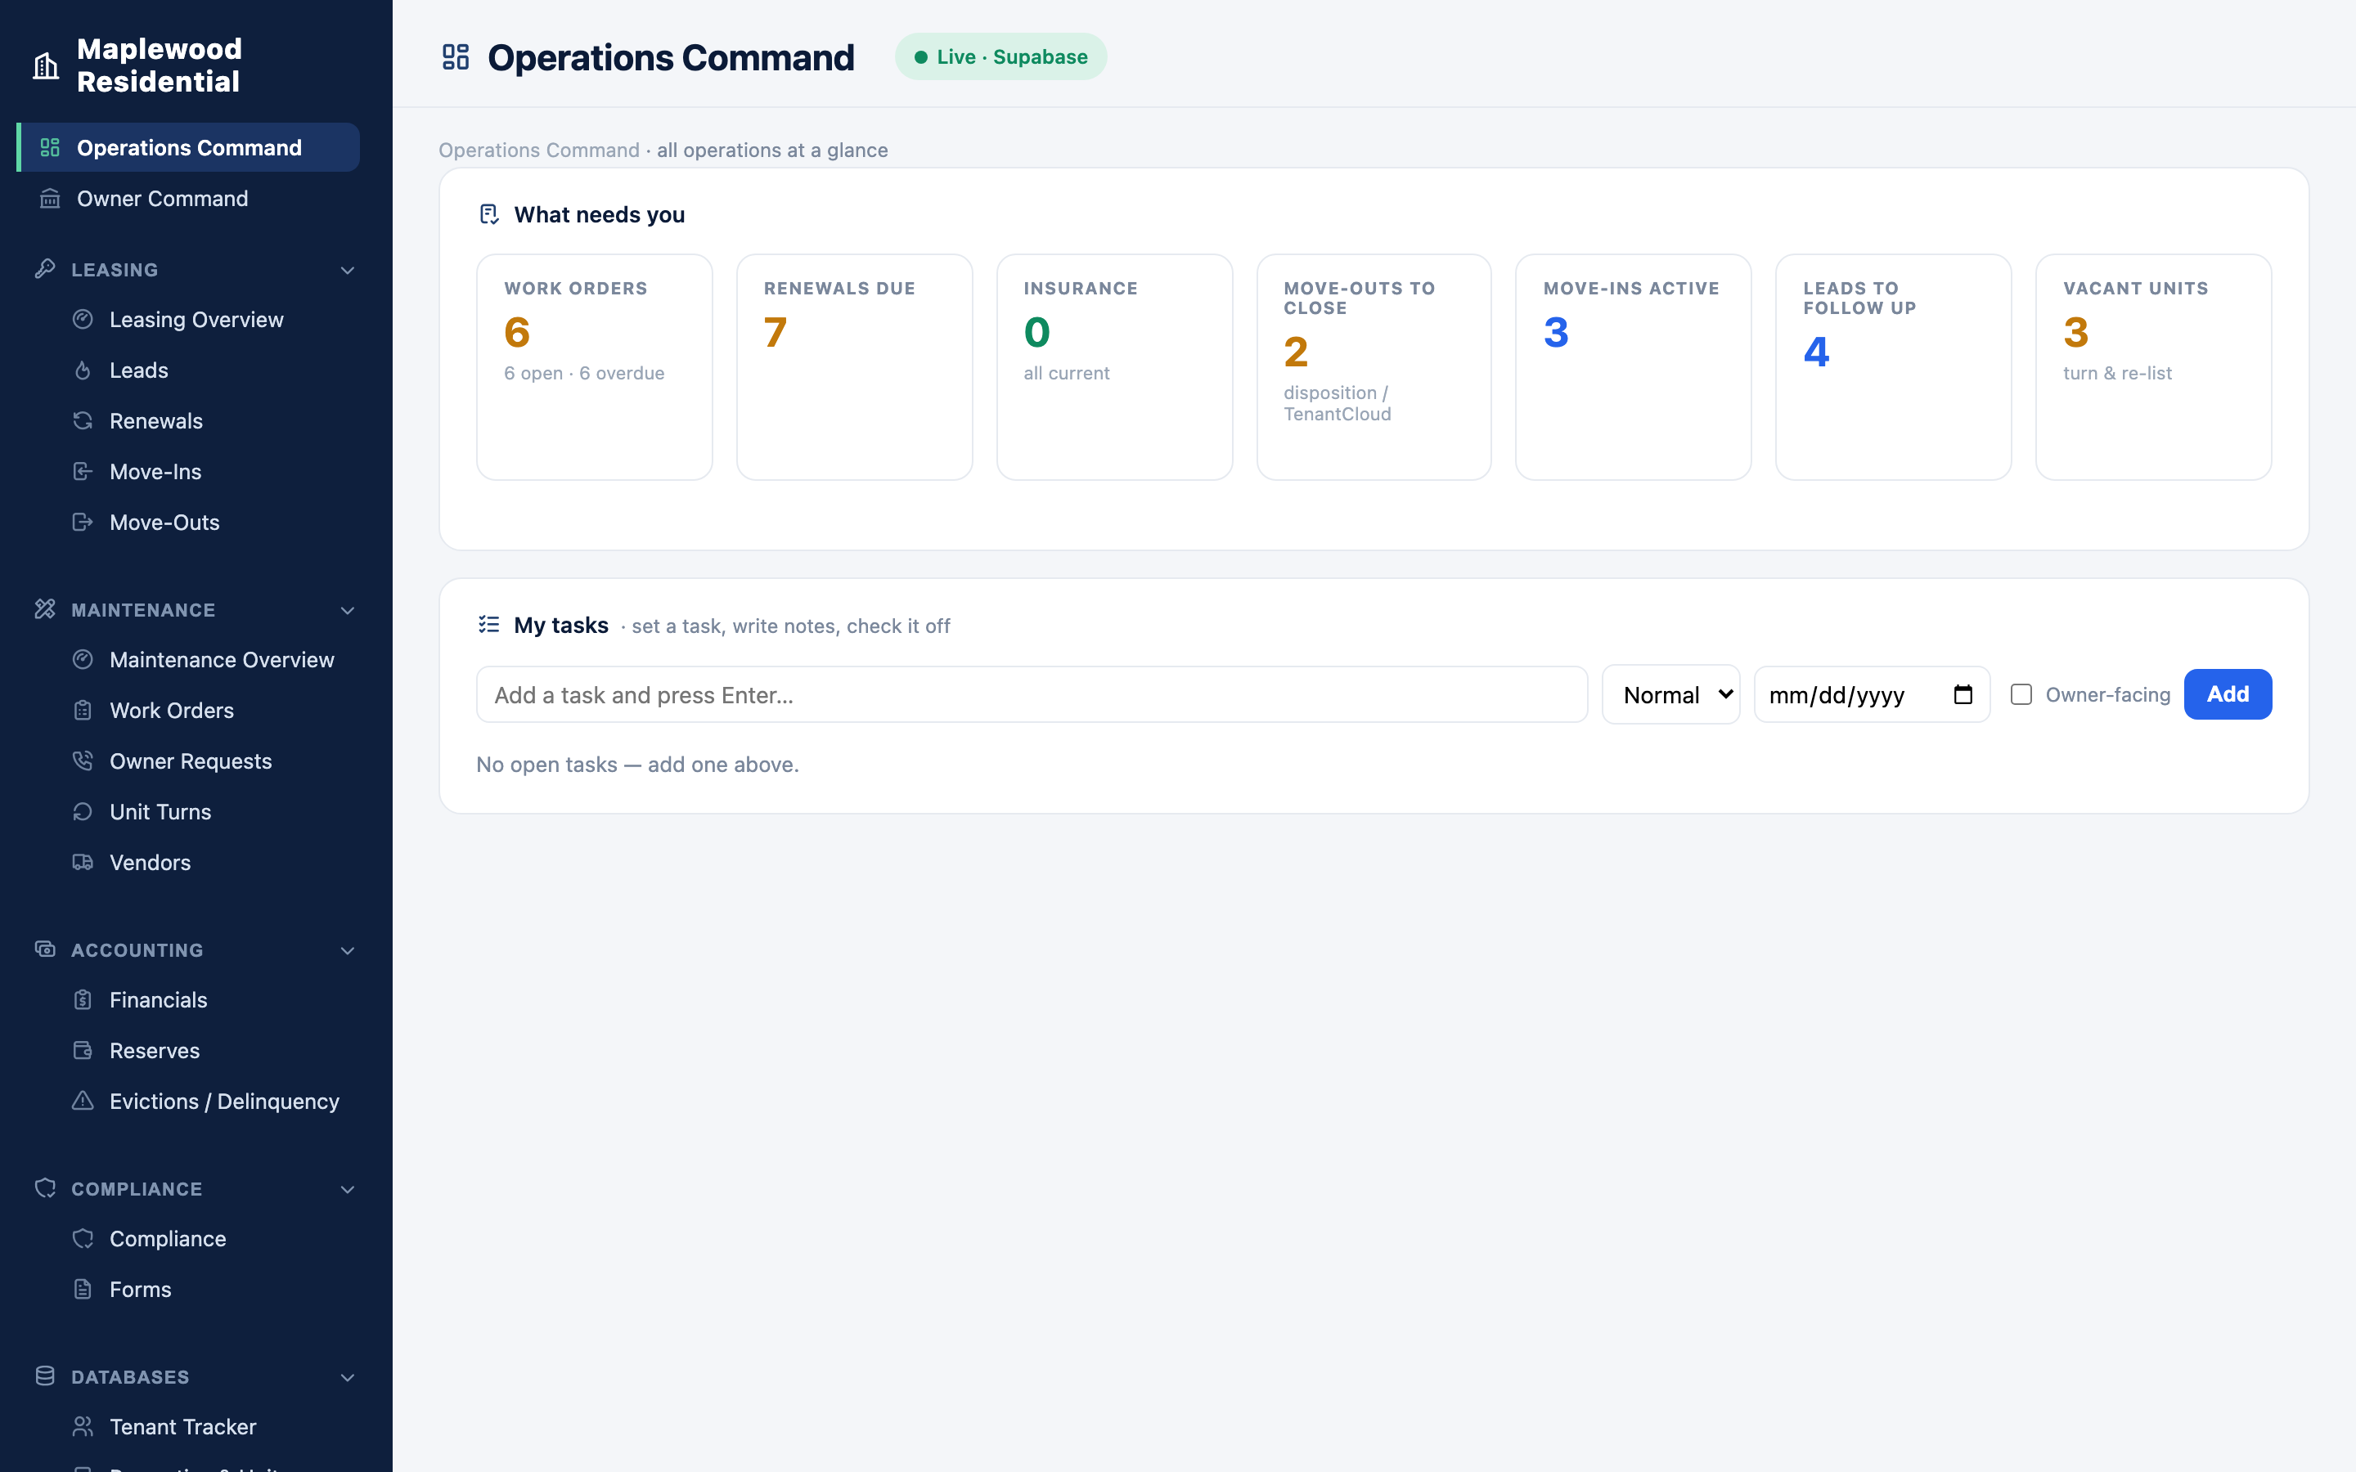Click the Tenant Tracker people icon
Screen dimensions: 2356x1472
coord(83,1426)
